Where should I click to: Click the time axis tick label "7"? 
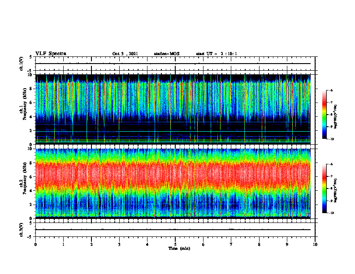coord(231,244)
